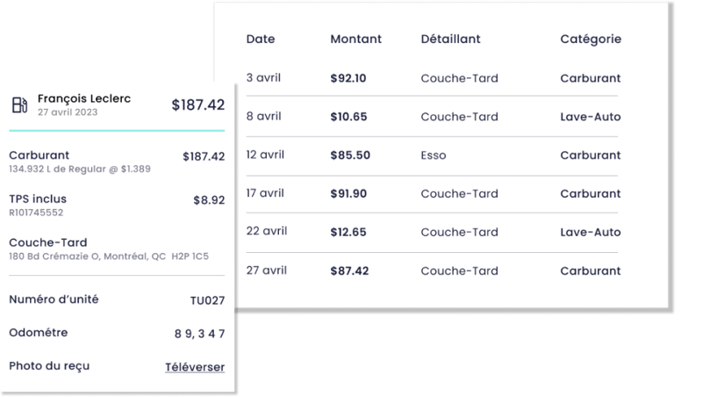Select the Carburant line item of $187.42
Screen dimensions: 702x397
pyautogui.click(x=117, y=162)
